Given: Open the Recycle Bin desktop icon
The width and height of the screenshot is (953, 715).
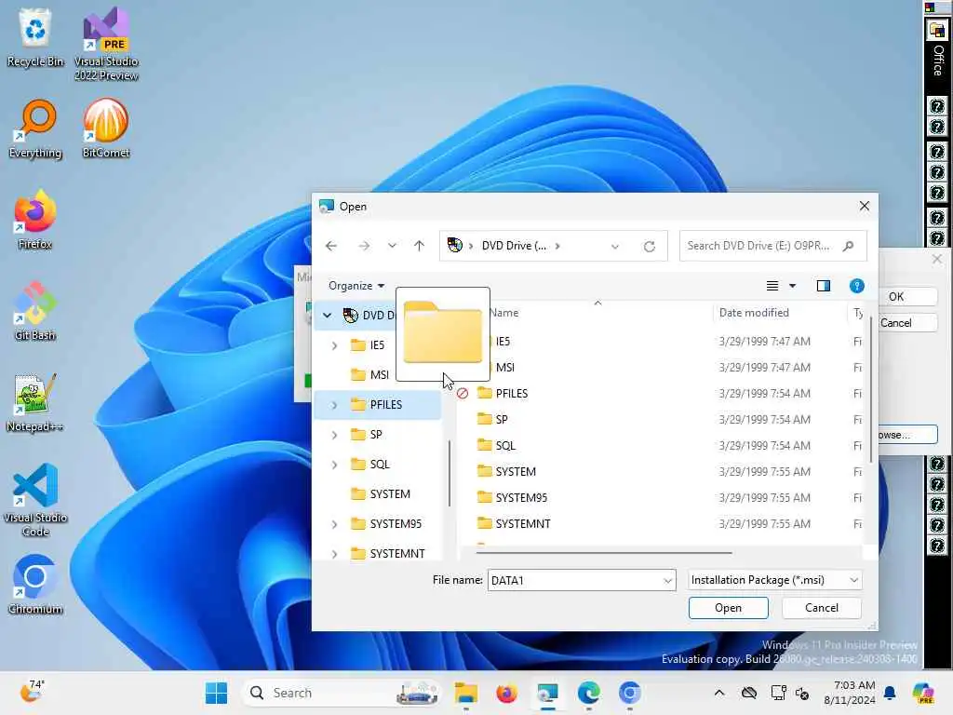Looking at the screenshot, I should [x=34, y=37].
